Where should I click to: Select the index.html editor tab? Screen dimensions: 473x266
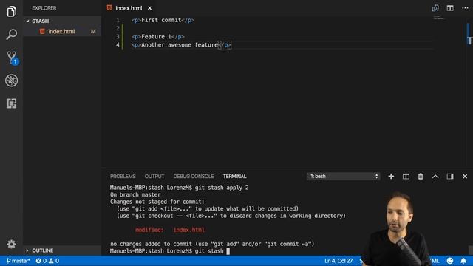pyautogui.click(x=129, y=8)
